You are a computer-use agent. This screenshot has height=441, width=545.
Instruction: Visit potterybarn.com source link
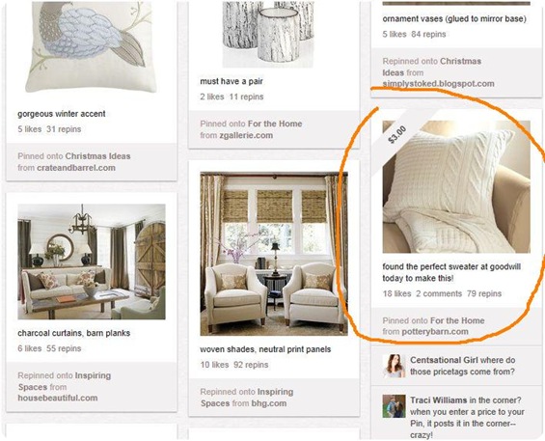(x=435, y=331)
